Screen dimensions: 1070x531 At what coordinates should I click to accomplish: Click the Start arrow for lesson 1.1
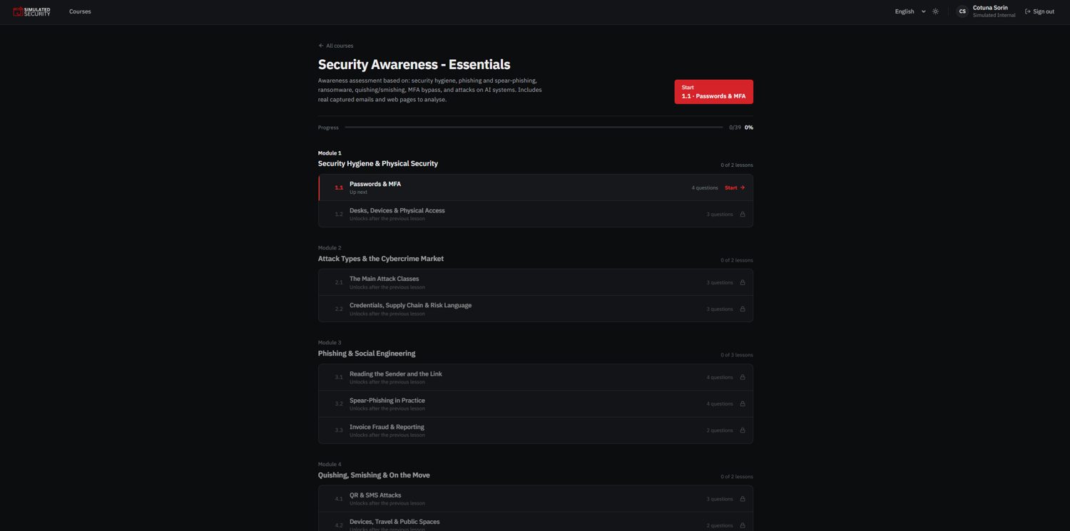coord(735,187)
